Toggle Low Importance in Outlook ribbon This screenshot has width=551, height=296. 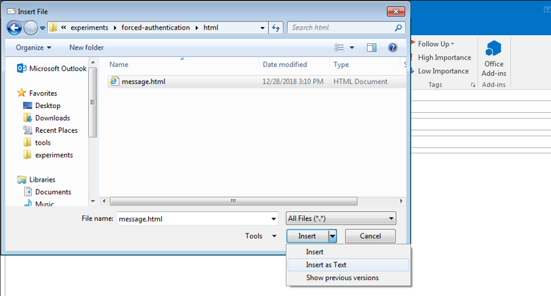[x=443, y=71]
